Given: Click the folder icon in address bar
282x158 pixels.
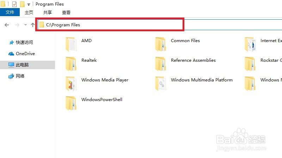Looking at the screenshot, I should tap(42, 25).
